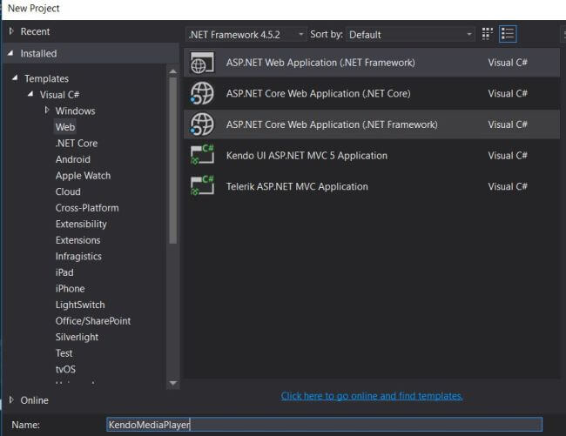Select the Templates node label
The image size is (566, 436).
pos(46,78)
